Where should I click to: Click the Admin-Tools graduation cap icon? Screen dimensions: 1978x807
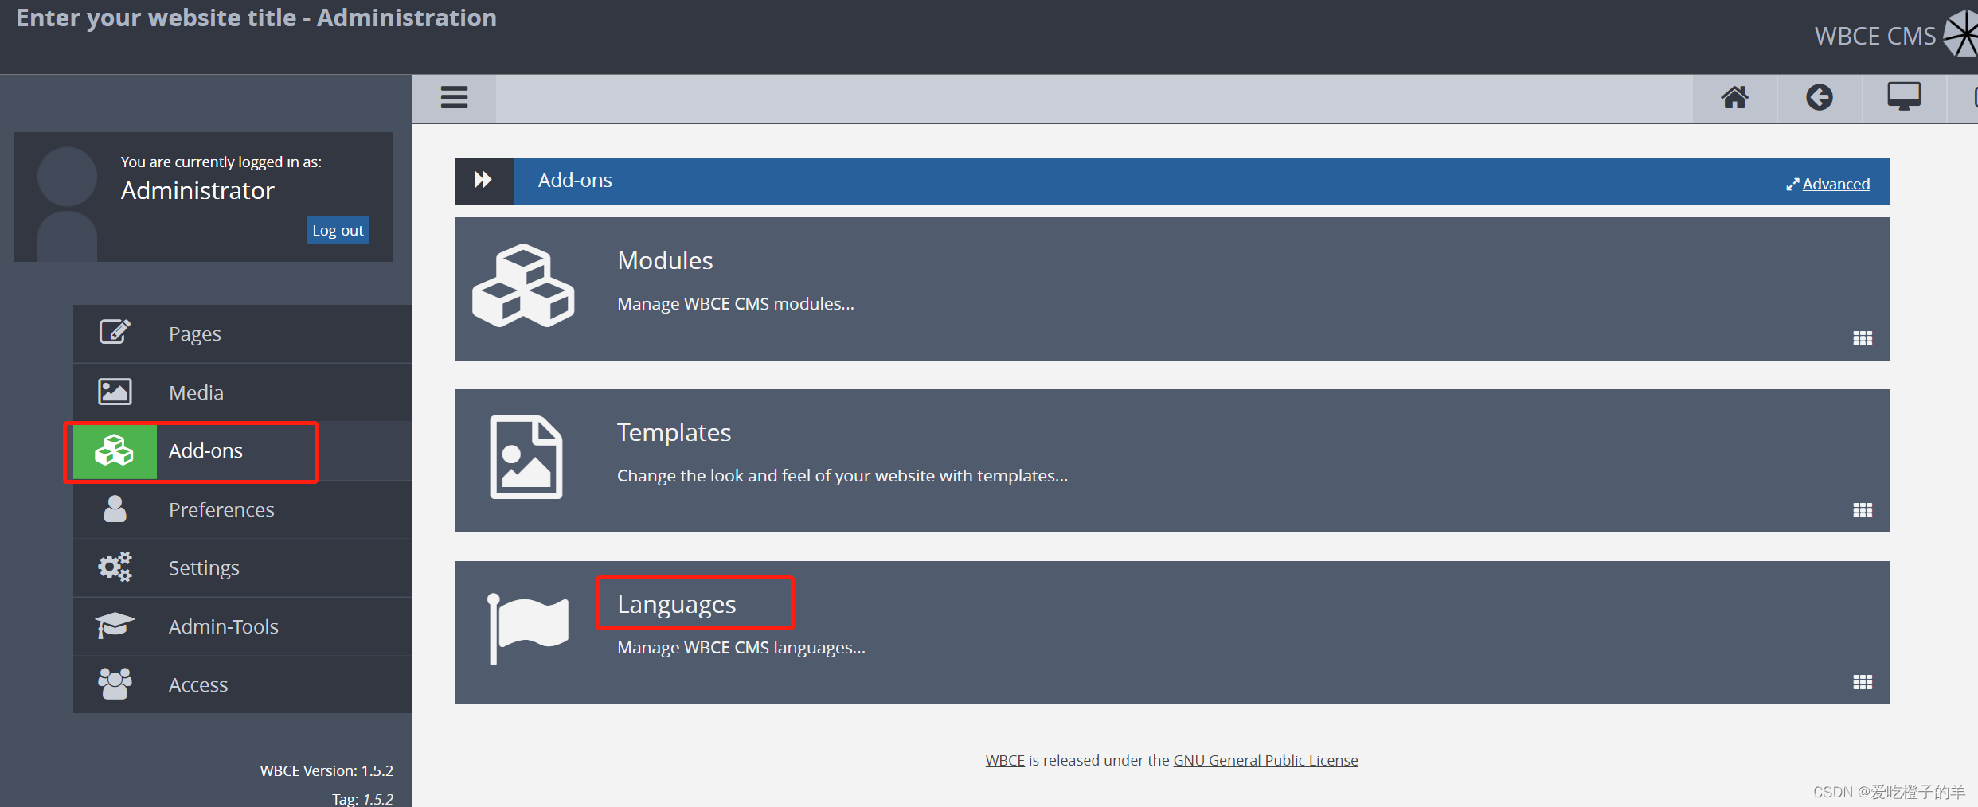[x=115, y=626]
